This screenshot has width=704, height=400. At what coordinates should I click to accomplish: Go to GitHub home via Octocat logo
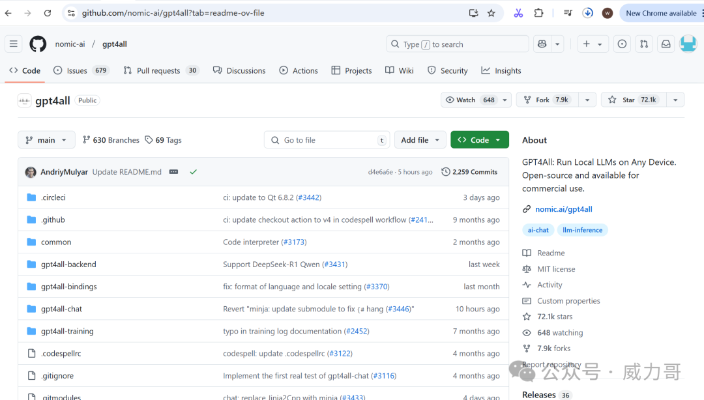click(38, 44)
